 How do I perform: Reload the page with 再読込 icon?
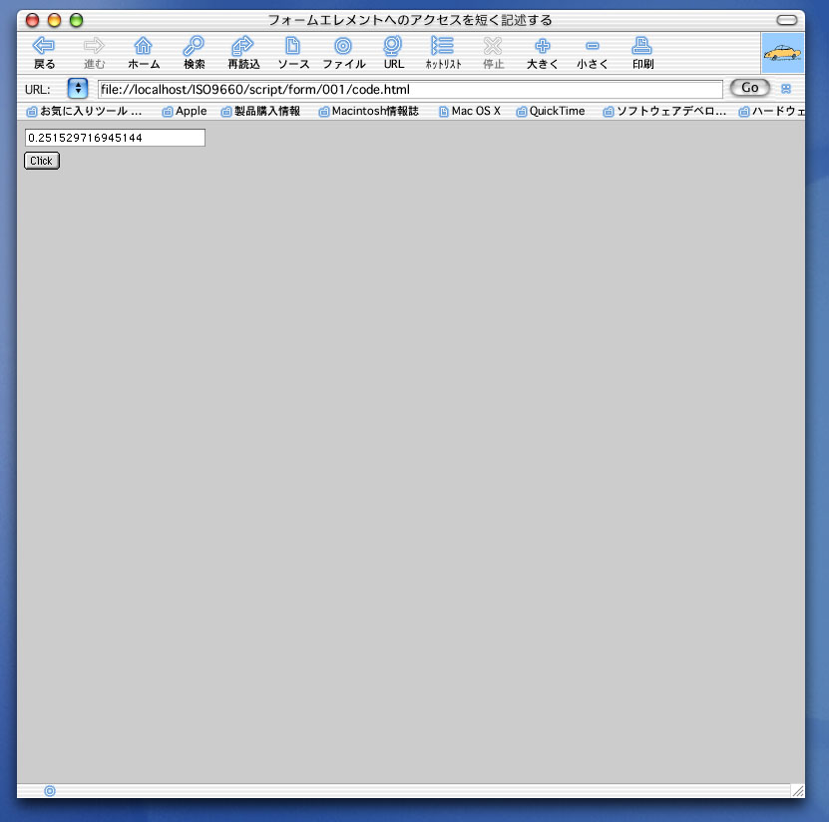[x=242, y=46]
